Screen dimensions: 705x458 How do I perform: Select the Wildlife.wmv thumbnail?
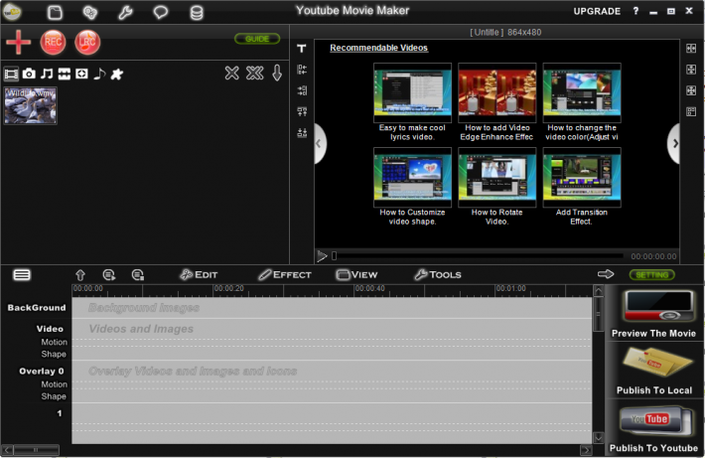coord(31,105)
